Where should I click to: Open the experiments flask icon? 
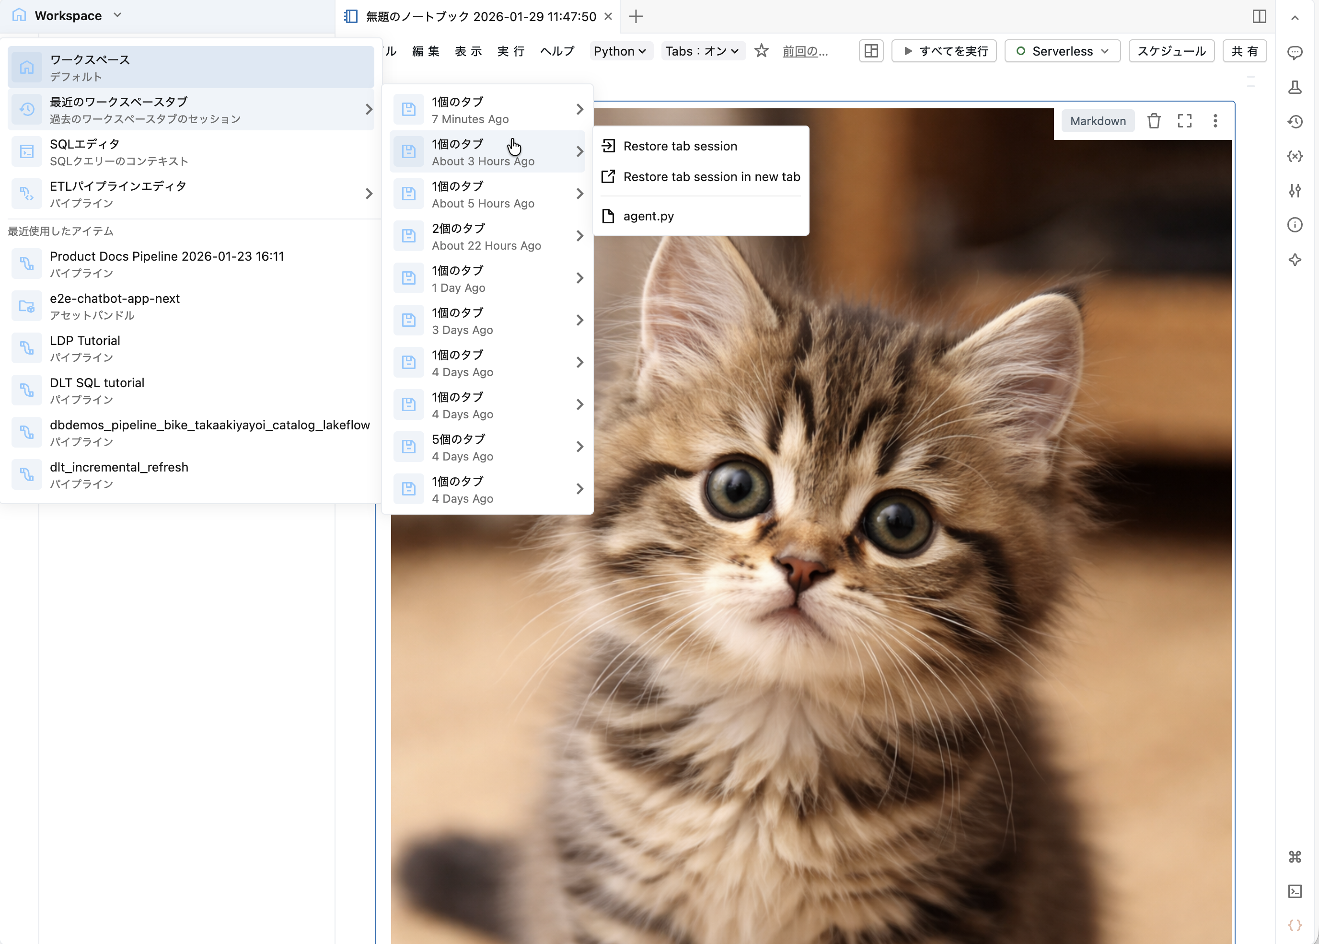1295,87
